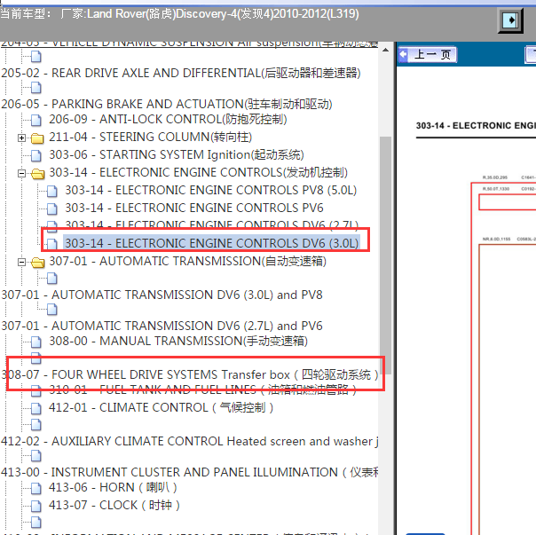This screenshot has height=535, width=536.
Task: Select 412-02 AUXILIARY CLIMATE CONTROL entry
Action: pyautogui.click(x=190, y=441)
